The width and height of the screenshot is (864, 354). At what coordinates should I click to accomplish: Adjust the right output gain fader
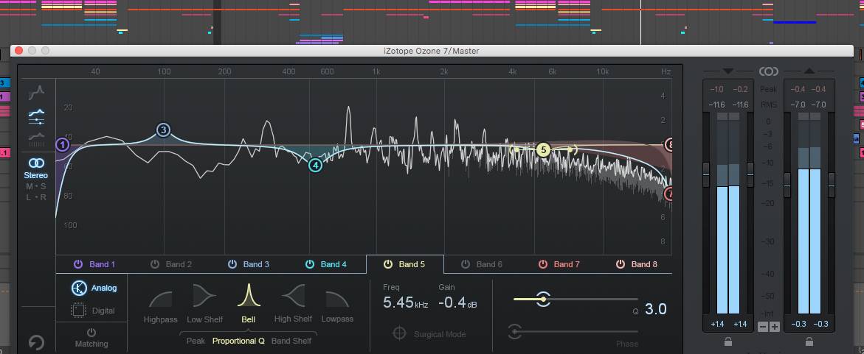click(832, 185)
